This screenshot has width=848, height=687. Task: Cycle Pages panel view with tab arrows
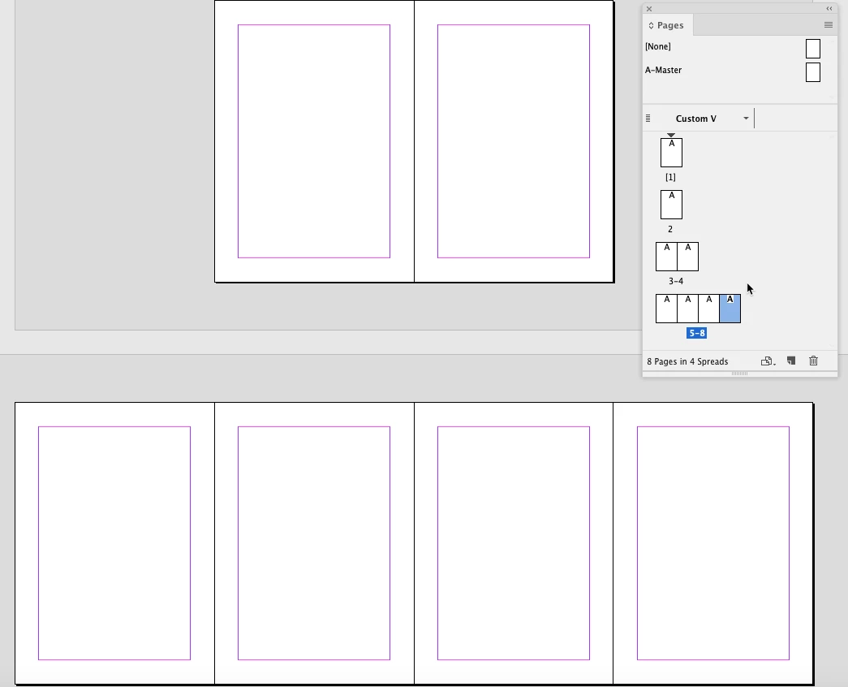click(651, 25)
